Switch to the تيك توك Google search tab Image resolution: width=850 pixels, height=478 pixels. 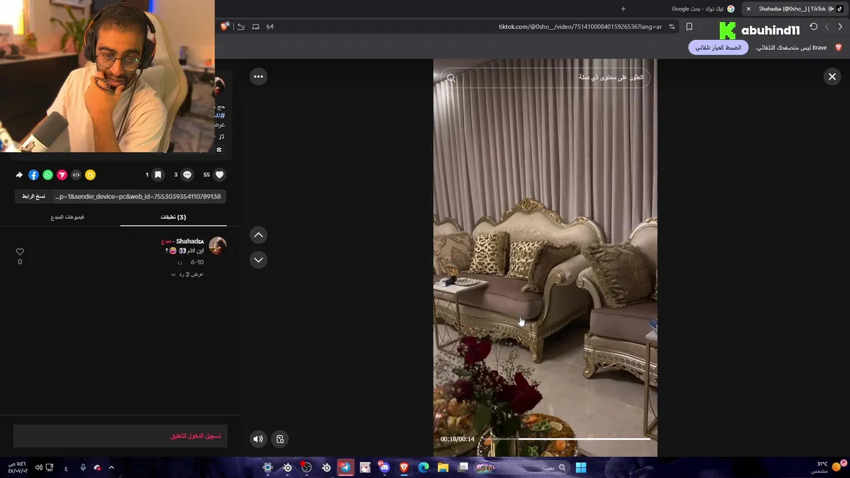tap(703, 9)
